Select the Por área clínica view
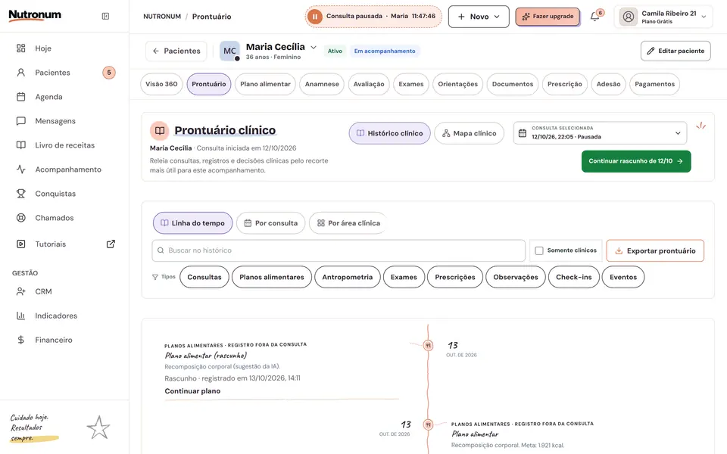This screenshot has width=727, height=454. [348, 222]
